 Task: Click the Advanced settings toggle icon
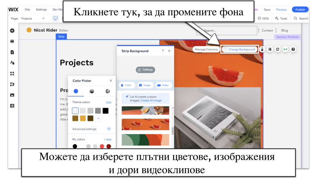pyautogui.click(x=109, y=129)
